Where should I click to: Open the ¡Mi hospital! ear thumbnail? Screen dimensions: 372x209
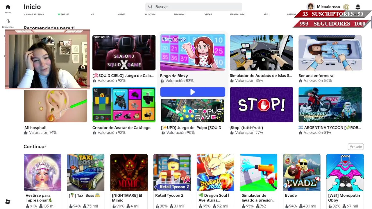(55, 106)
